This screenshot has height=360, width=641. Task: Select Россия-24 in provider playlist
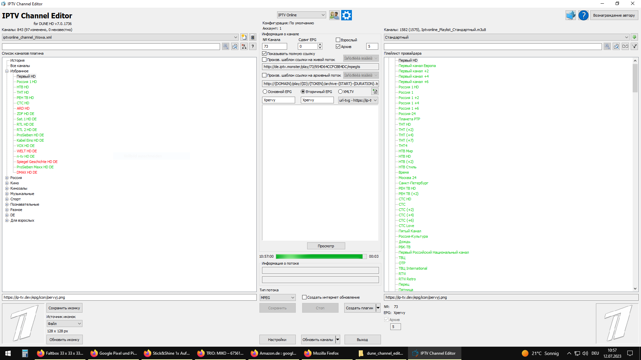click(407, 114)
